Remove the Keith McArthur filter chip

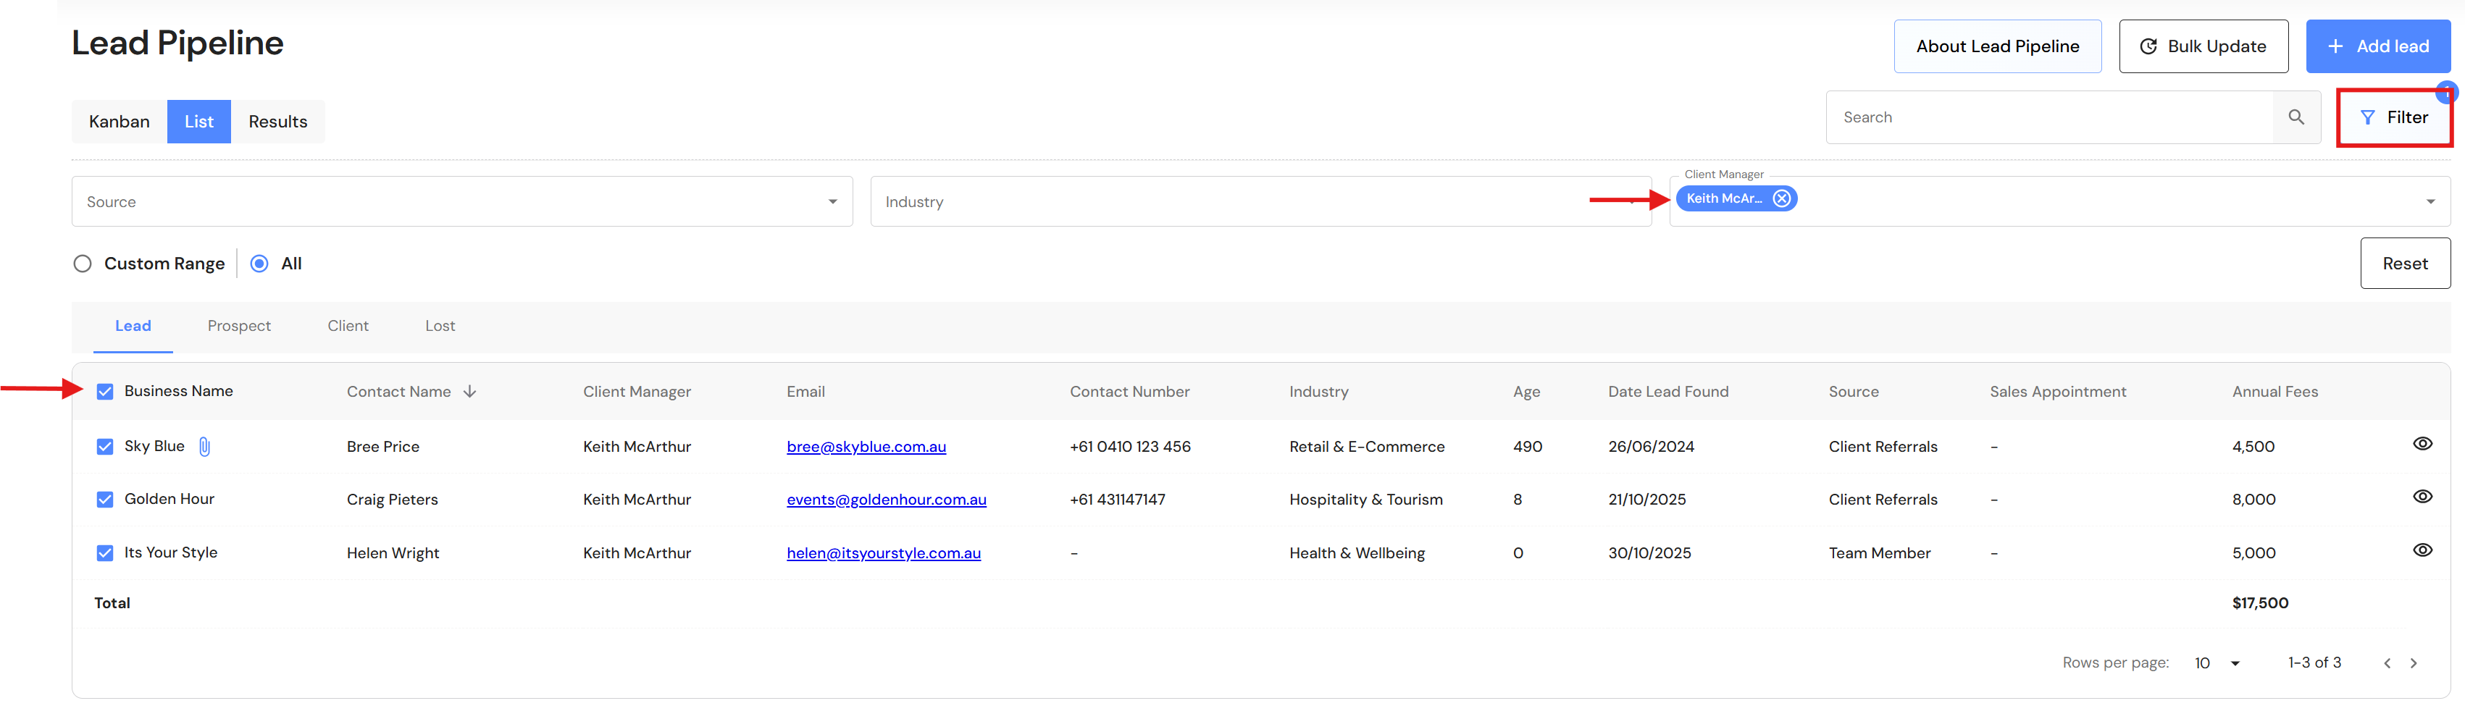point(1780,199)
